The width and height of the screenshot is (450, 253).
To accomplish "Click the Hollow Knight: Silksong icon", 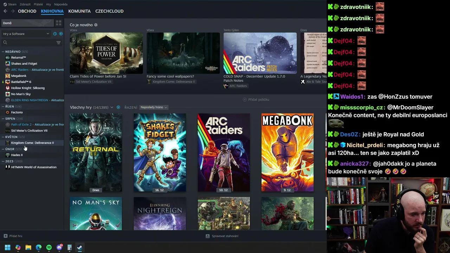I will pyautogui.click(x=8, y=88).
